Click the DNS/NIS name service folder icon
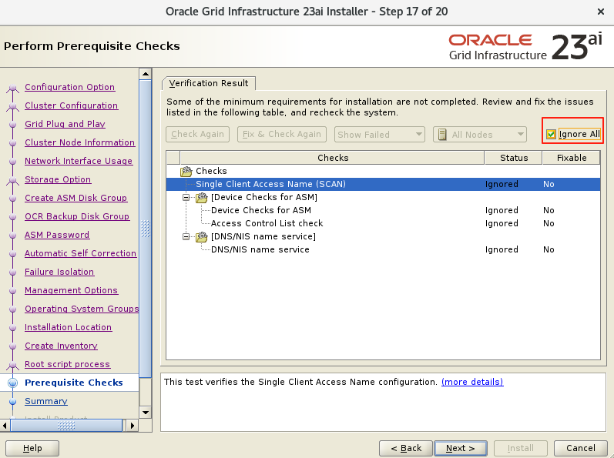 click(202, 236)
